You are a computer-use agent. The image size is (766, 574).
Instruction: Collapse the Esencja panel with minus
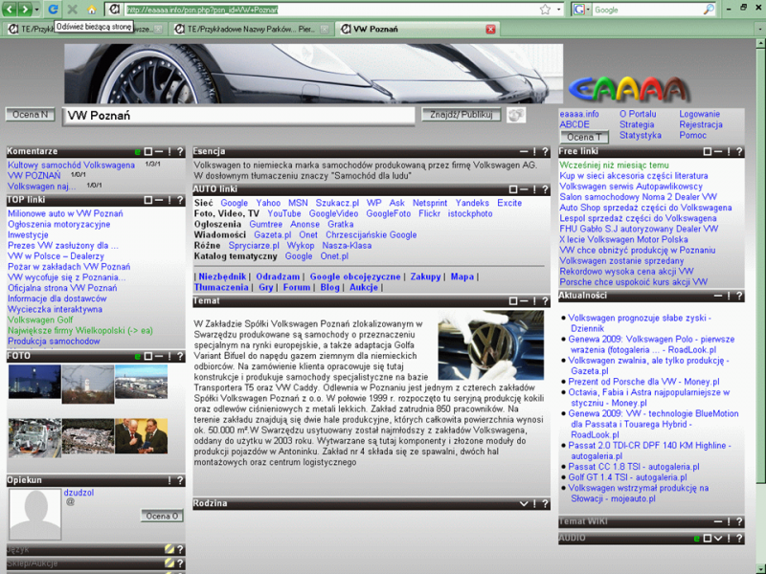[x=523, y=151]
